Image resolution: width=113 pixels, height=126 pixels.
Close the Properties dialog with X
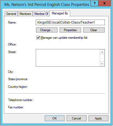(105, 4)
